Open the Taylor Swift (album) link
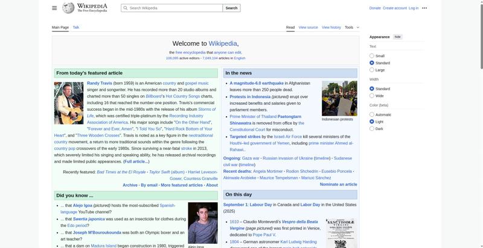 coord(167,172)
